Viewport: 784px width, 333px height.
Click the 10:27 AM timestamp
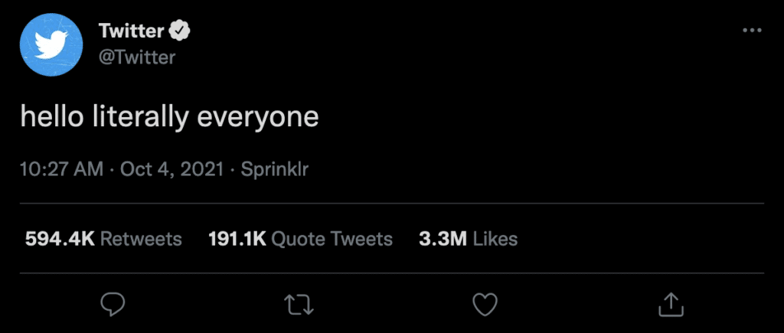[x=61, y=169]
